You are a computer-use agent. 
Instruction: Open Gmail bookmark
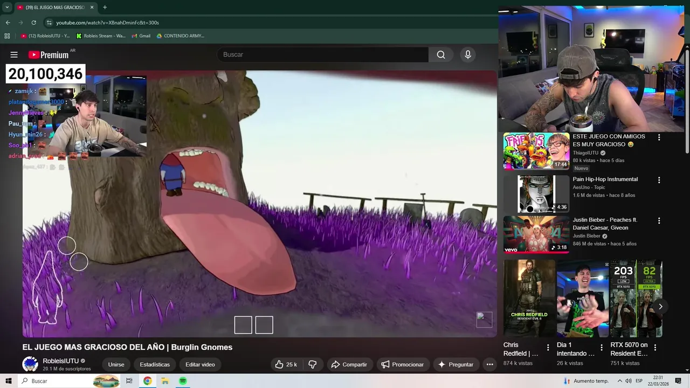141,36
